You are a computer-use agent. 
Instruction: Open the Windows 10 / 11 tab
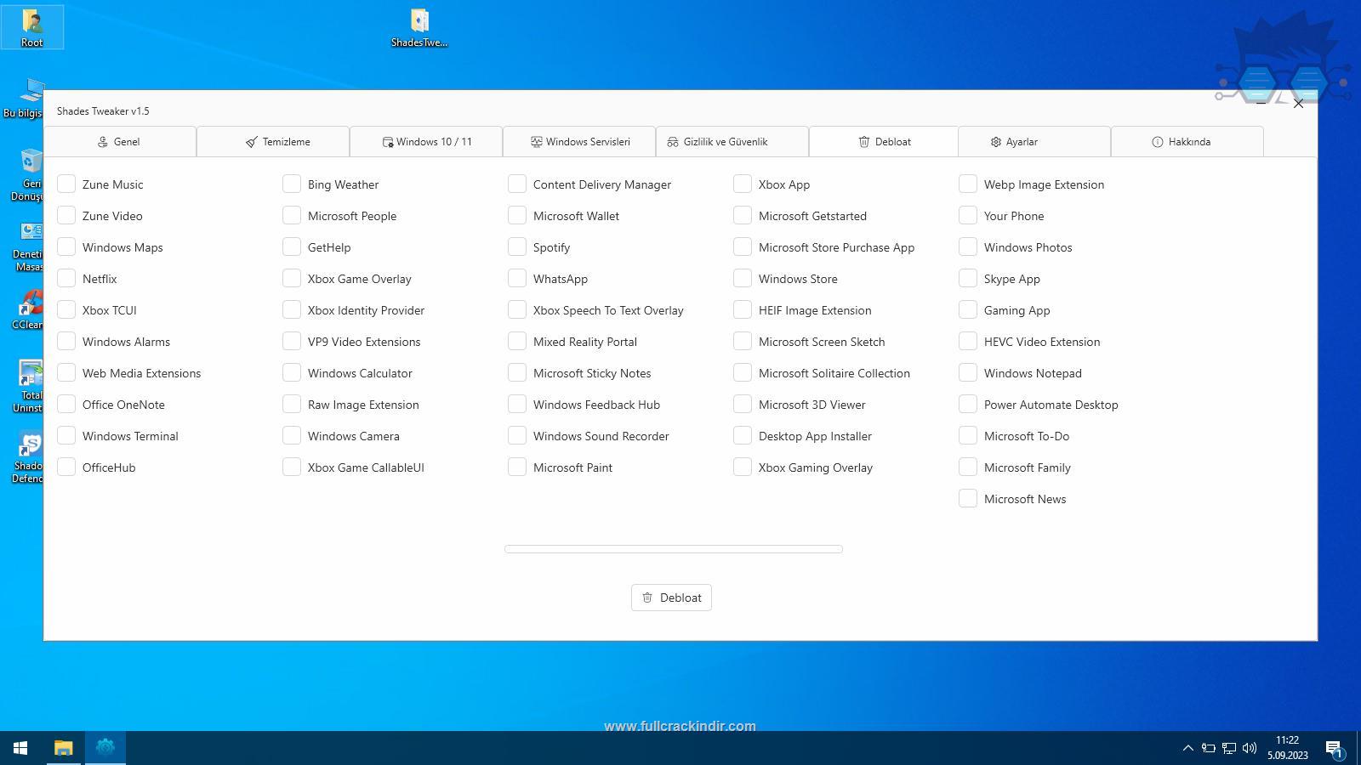click(x=426, y=142)
